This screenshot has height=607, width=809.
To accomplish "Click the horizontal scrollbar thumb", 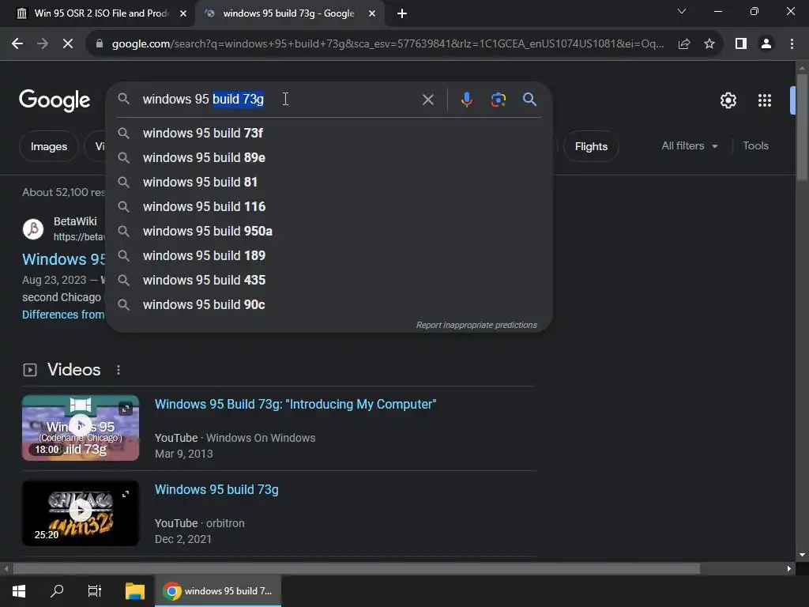I will (x=356, y=569).
